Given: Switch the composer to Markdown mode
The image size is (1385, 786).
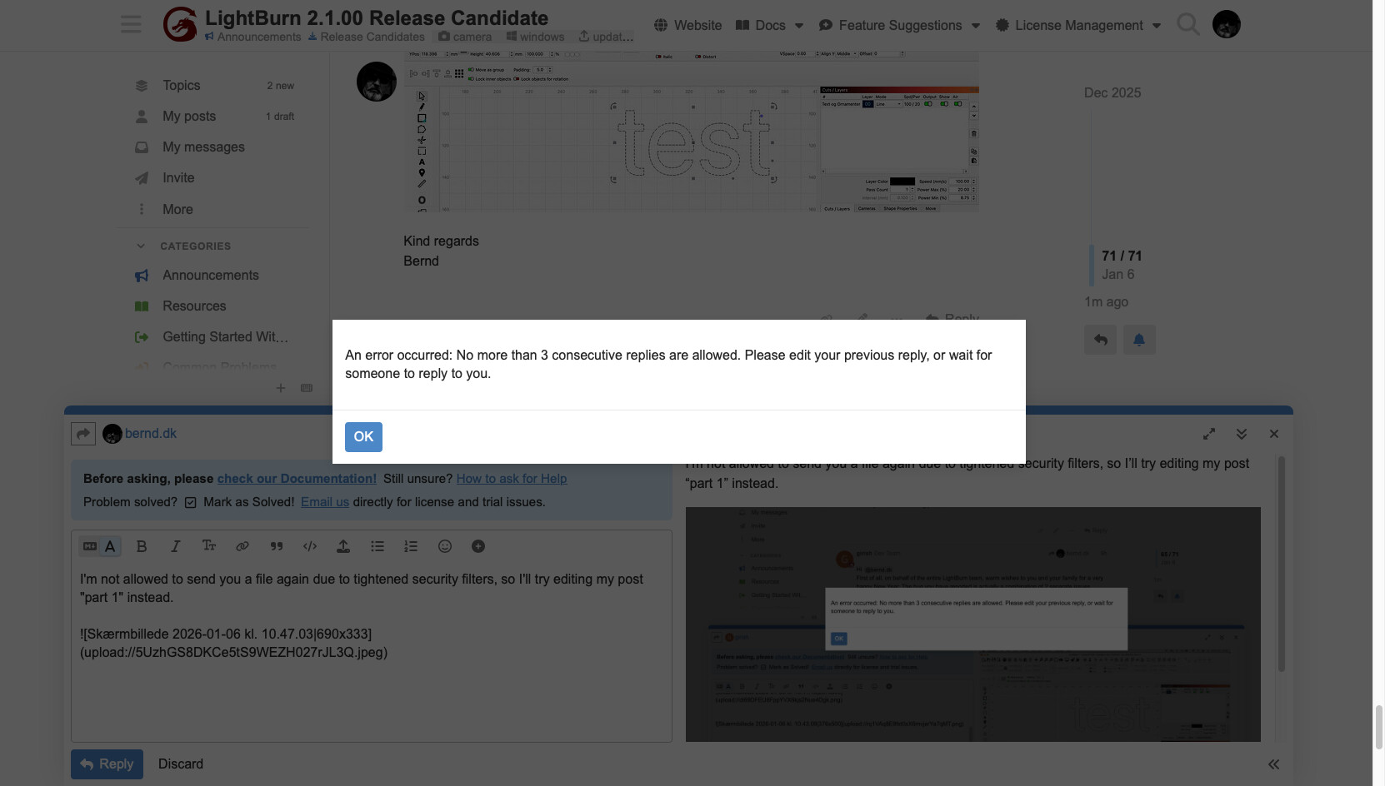Looking at the screenshot, I should (x=90, y=546).
